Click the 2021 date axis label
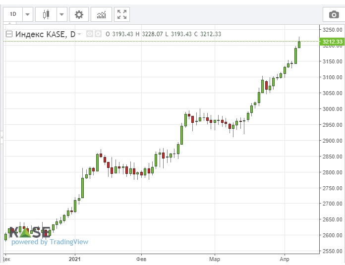The image size is (345, 265). click(x=74, y=259)
